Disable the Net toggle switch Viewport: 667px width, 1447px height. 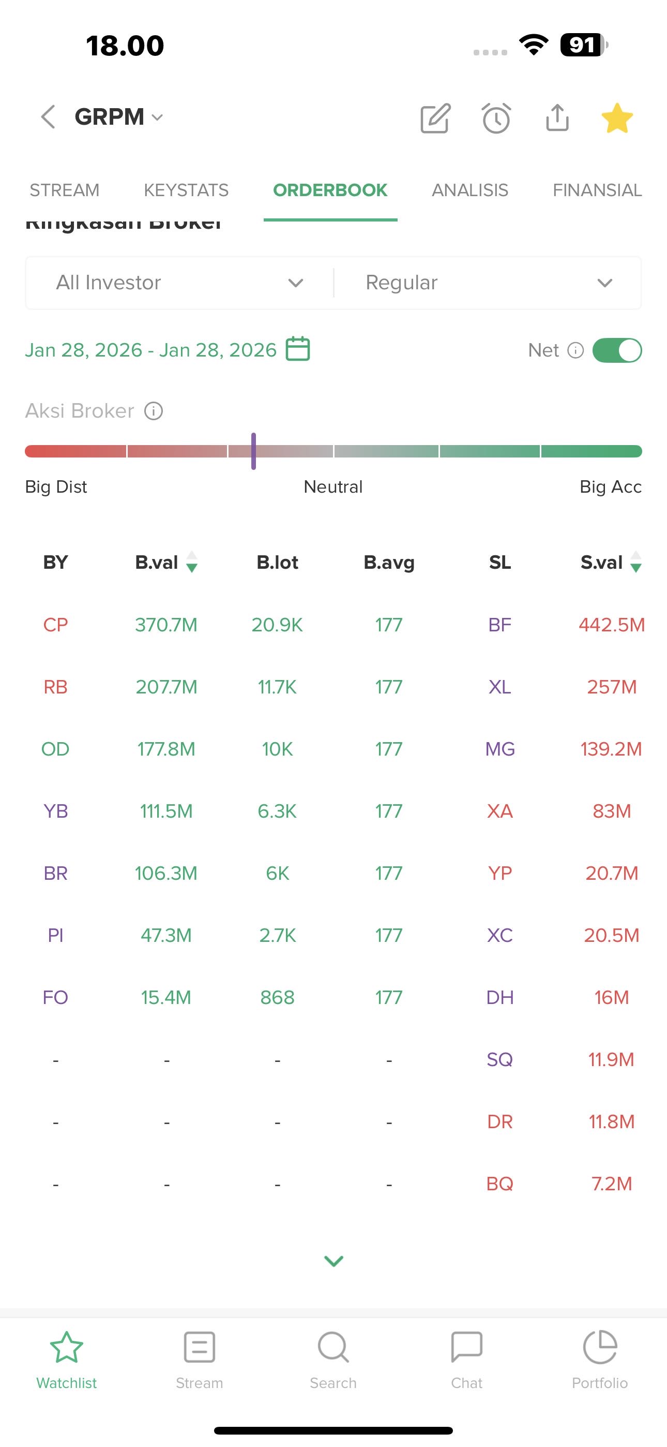[x=616, y=350]
